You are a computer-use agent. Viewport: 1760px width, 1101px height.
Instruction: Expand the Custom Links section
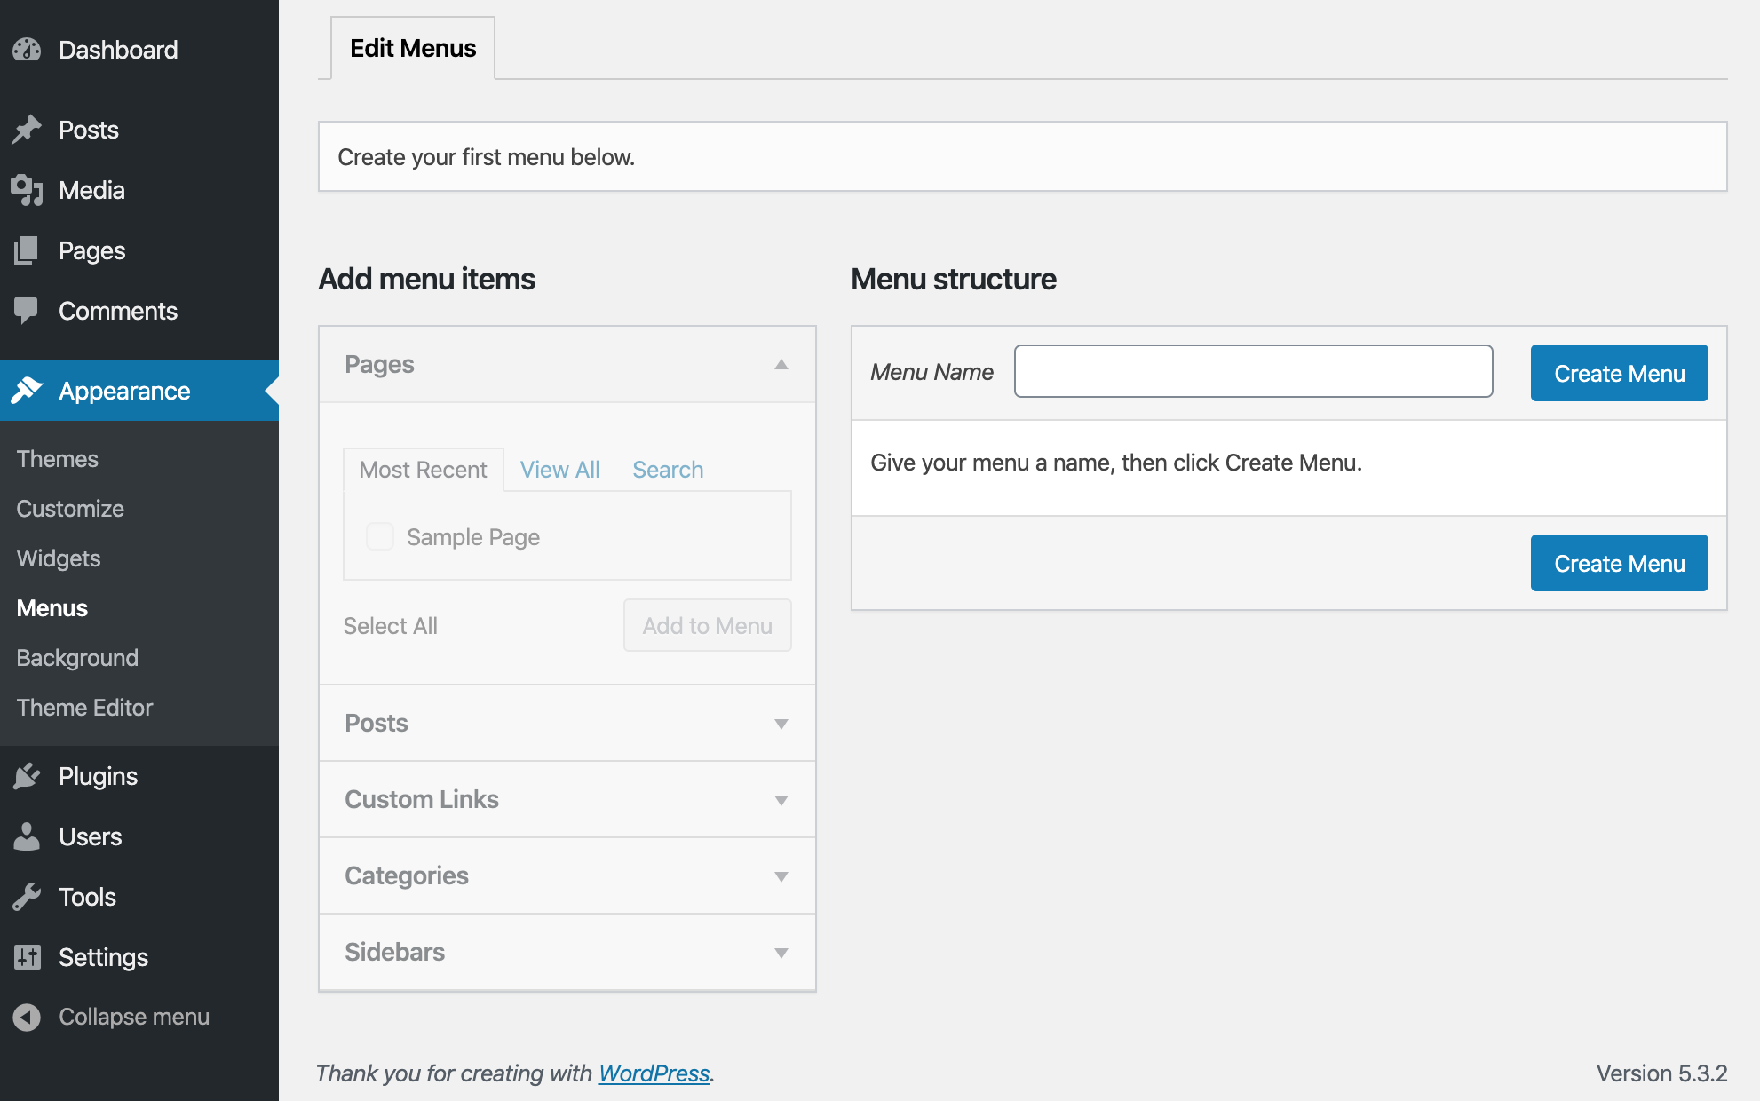[x=781, y=800]
